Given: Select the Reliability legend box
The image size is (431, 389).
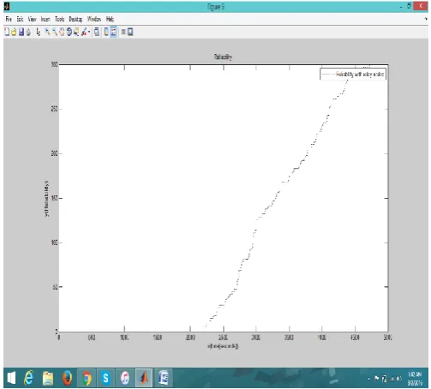Looking at the screenshot, I should tap(353, 75).
